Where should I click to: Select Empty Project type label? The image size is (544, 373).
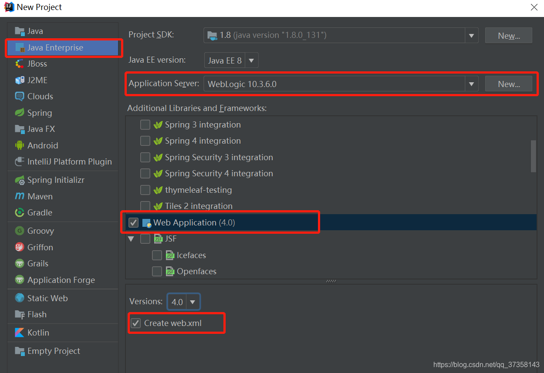click(54, 351)
